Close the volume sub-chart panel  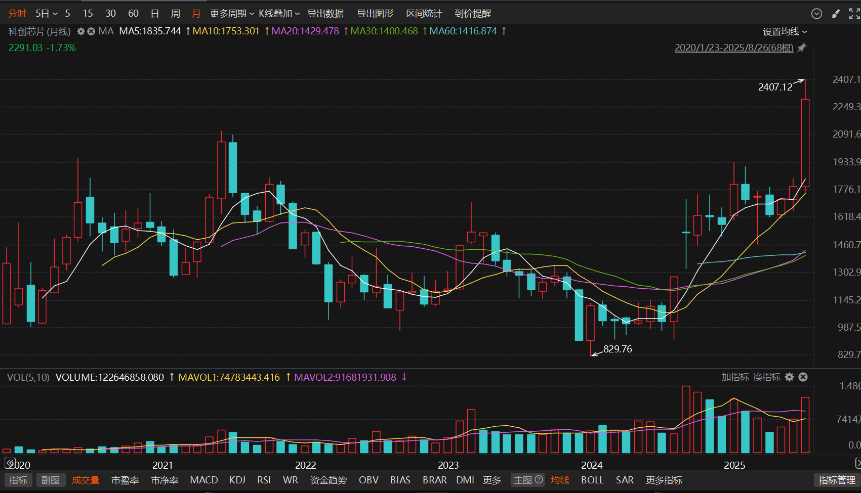pyautogui.click(x=803, y=377)
